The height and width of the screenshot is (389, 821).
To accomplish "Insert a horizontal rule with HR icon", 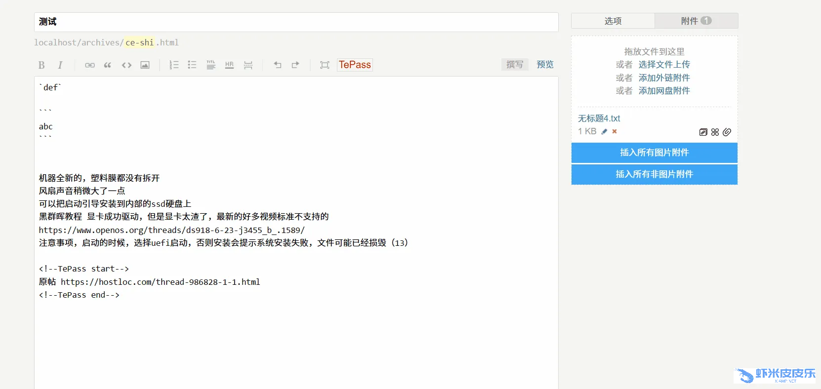I will (229, 65).
